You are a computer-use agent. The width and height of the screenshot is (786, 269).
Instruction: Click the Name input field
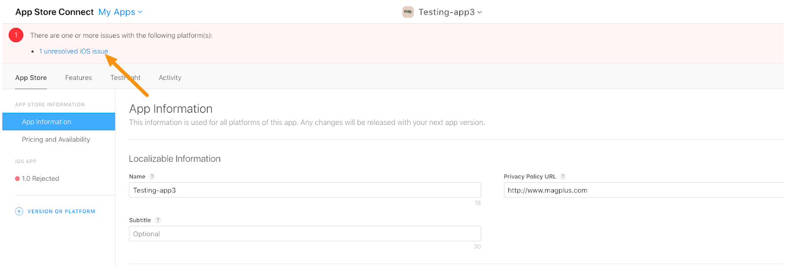305,190
